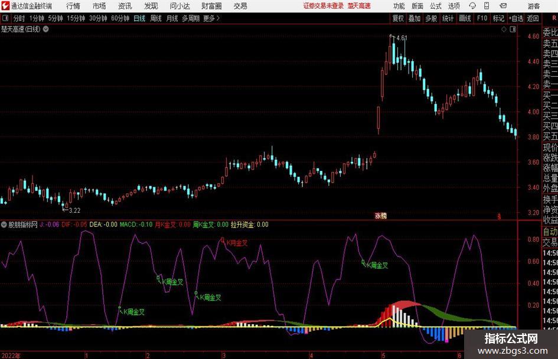The image size is (558, 359).
Task: Click the 股朋指标网 indicator name
Action: (x=23, y=224)
